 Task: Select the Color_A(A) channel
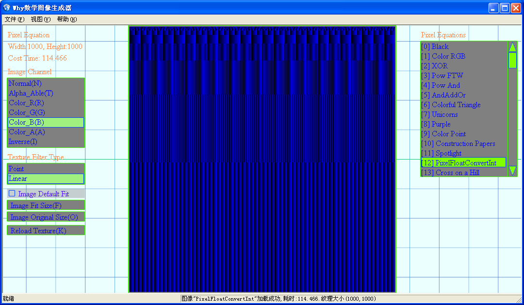point(46,132)
